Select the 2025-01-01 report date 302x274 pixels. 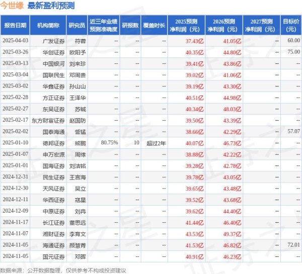coord(16,165)
